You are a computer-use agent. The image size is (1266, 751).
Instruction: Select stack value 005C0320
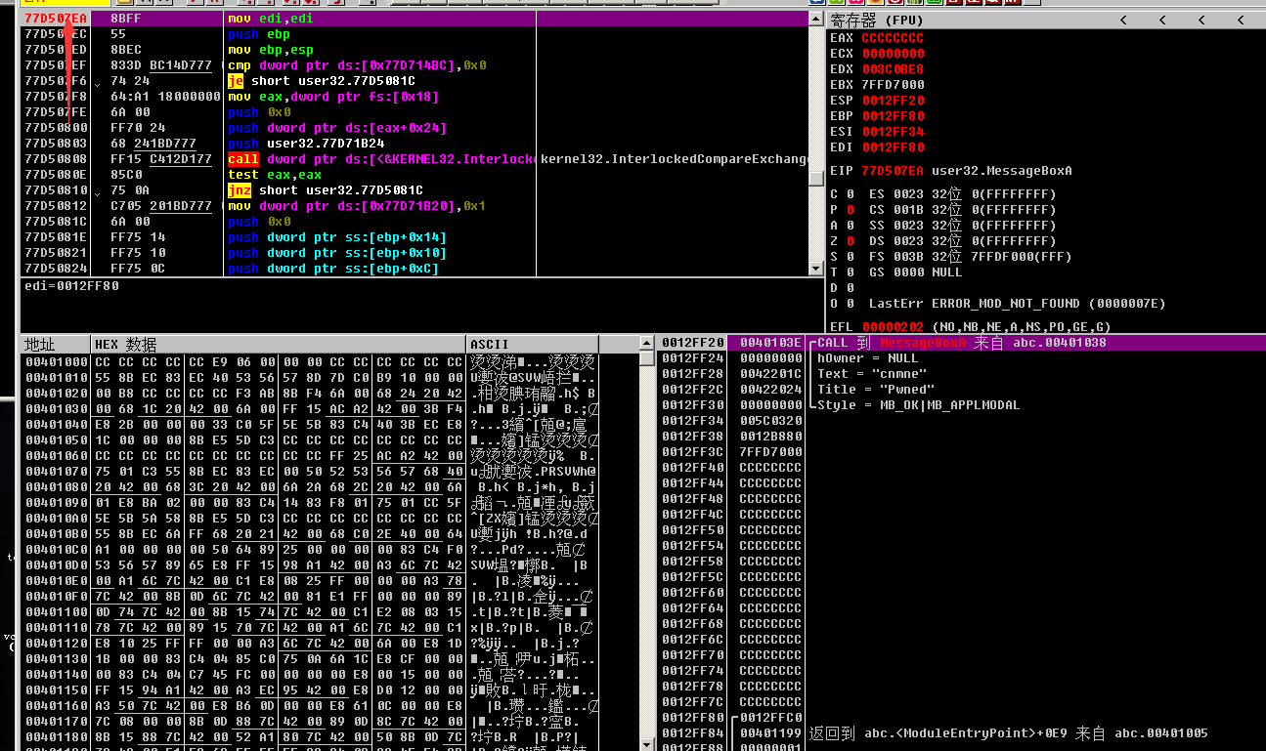click(770, 421)
